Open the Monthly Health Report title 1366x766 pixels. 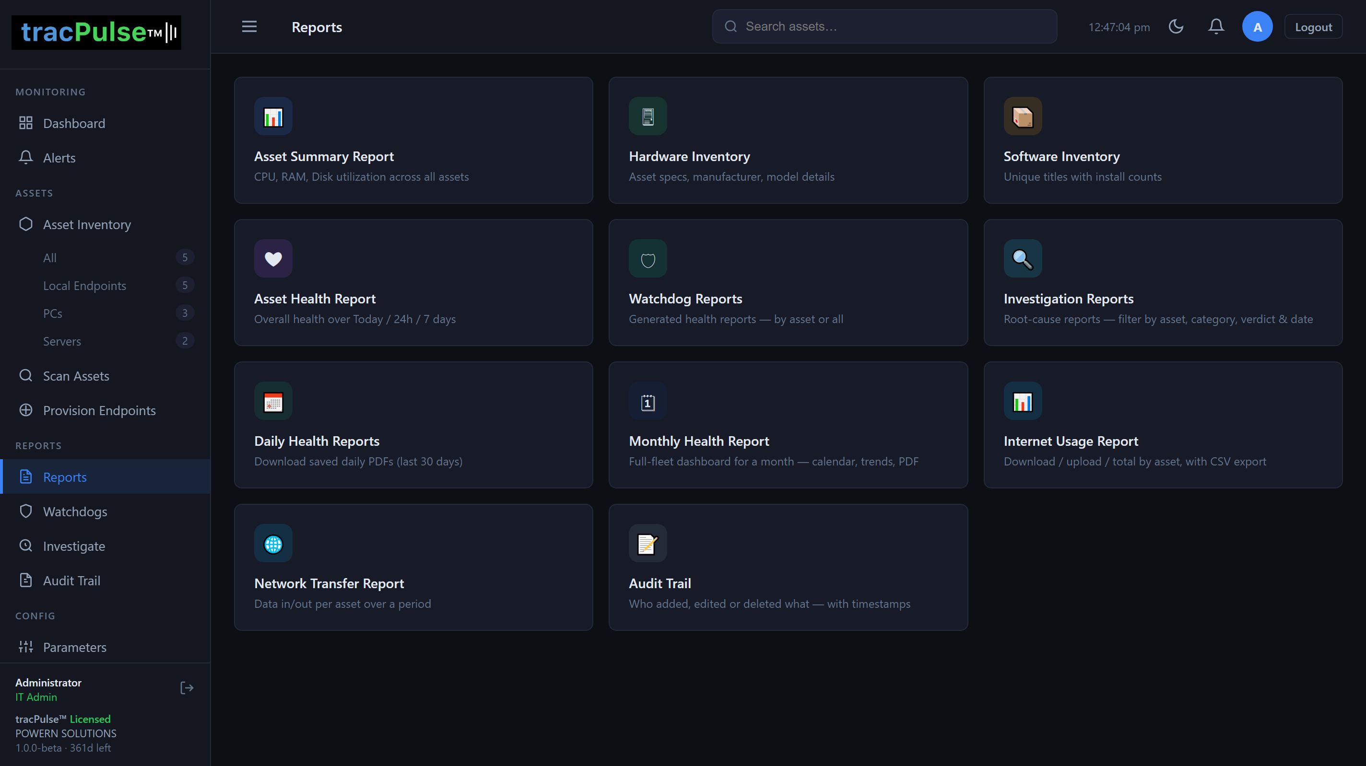(699, 441)
